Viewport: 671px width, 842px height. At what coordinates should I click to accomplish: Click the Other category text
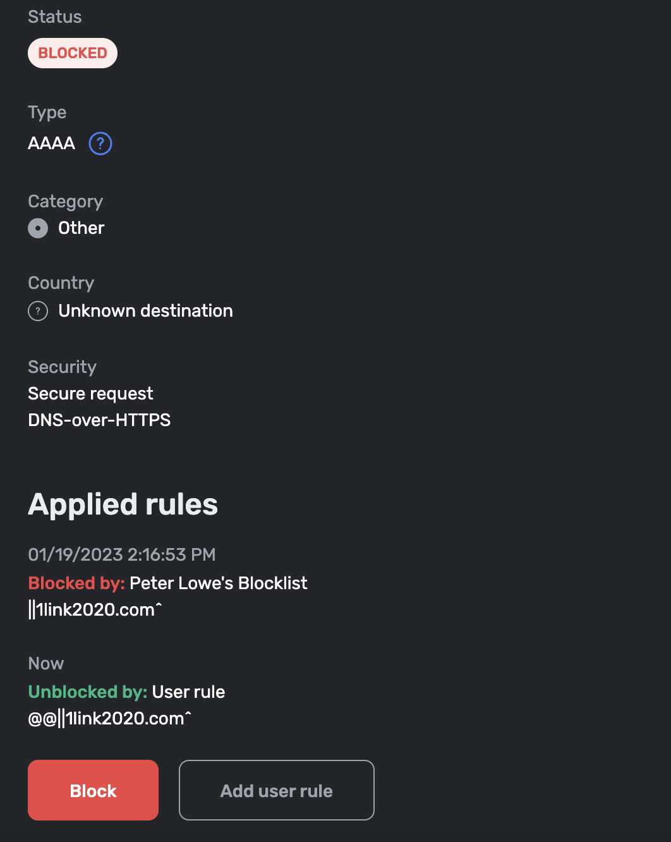click(81, 228)
